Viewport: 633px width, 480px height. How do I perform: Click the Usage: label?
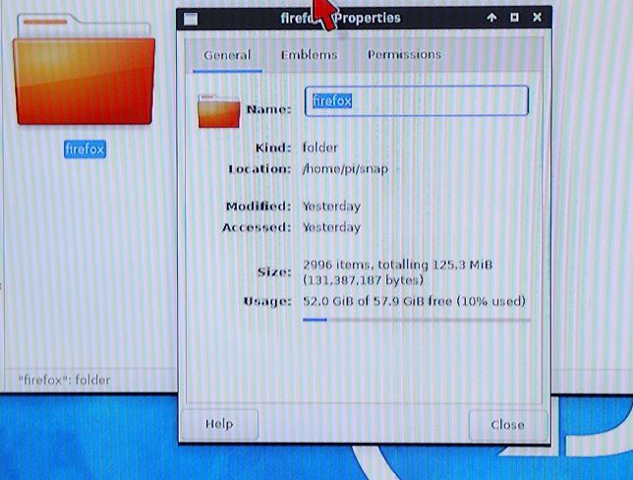pos(267,301)
